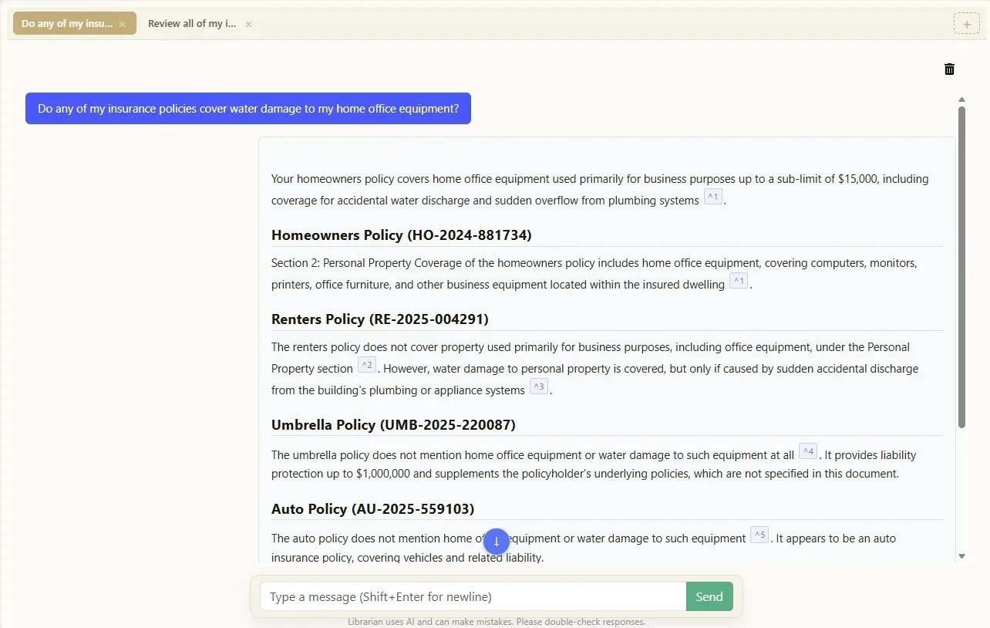This screenshot has height=628, width=990.
Task: Open citation 1 in the opening paragraph
Action: coord(712,196)
